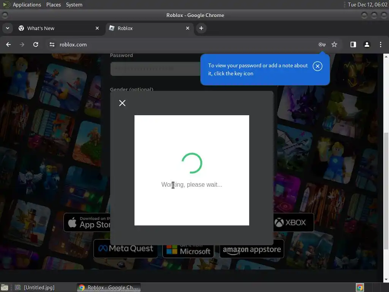
Task: Open the App Store download badge
Action: [x=87, y=222]
